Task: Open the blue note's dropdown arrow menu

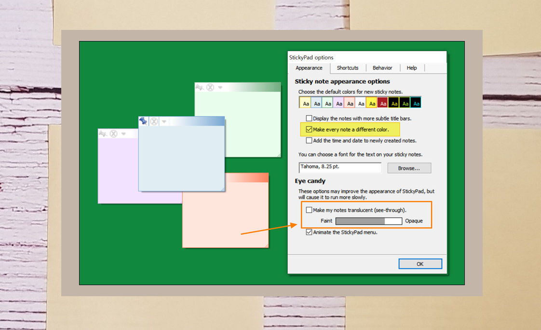Action: pos(164,122)
